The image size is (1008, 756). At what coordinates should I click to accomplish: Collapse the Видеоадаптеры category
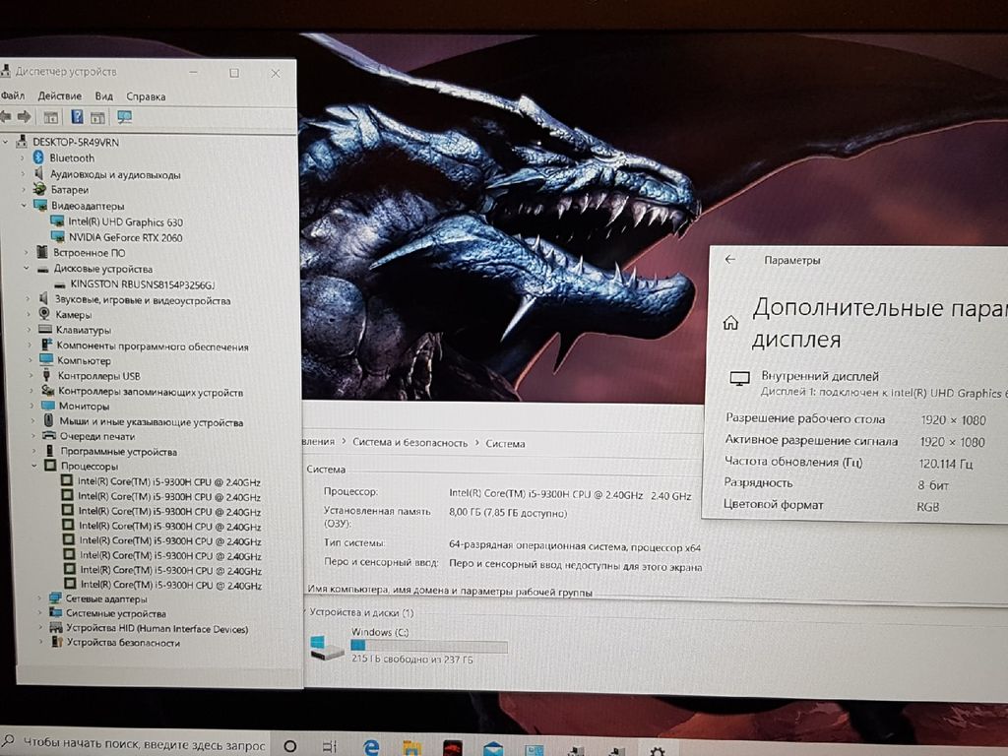(x=24, y=205)
